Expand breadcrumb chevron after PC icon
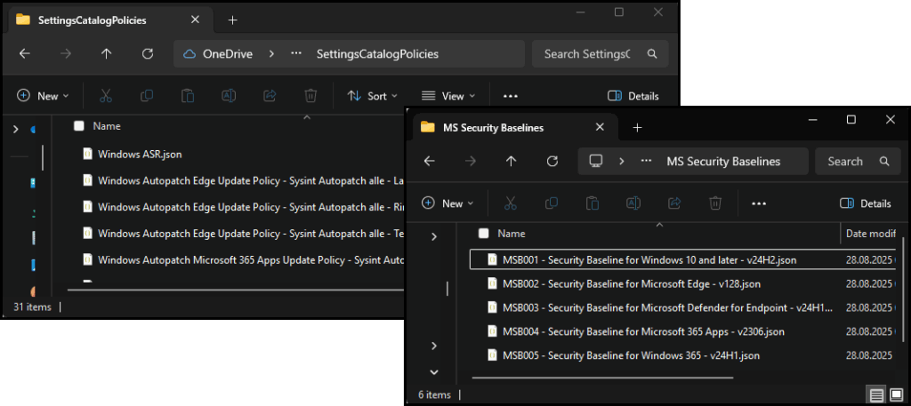 621,161
